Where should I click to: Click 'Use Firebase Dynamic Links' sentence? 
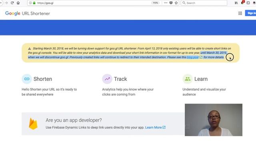[x=95, y=128]
